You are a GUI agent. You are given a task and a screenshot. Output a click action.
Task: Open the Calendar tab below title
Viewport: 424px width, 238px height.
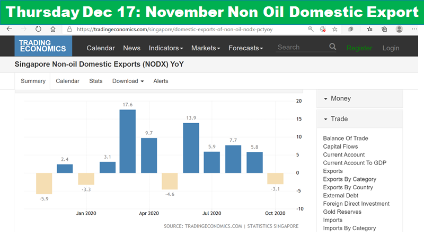pyautogui.click(x=68, y=81)
